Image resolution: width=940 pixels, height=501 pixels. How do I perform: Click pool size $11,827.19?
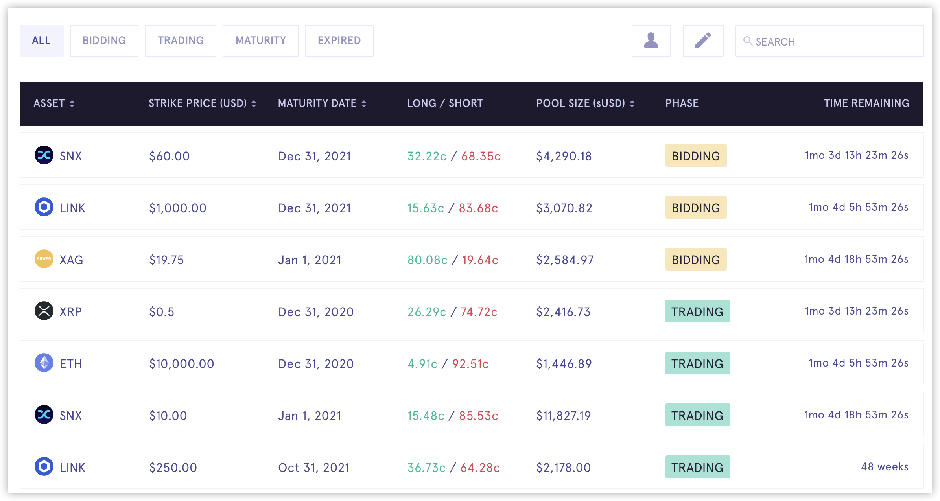coord(563,416)
